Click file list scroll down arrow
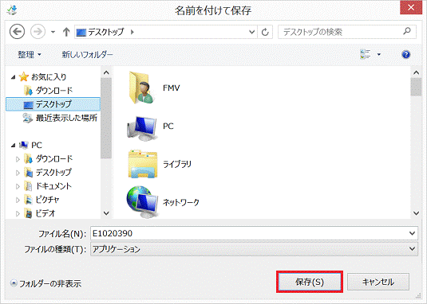This screenshot has height=304, width=427. pos(416,213)
